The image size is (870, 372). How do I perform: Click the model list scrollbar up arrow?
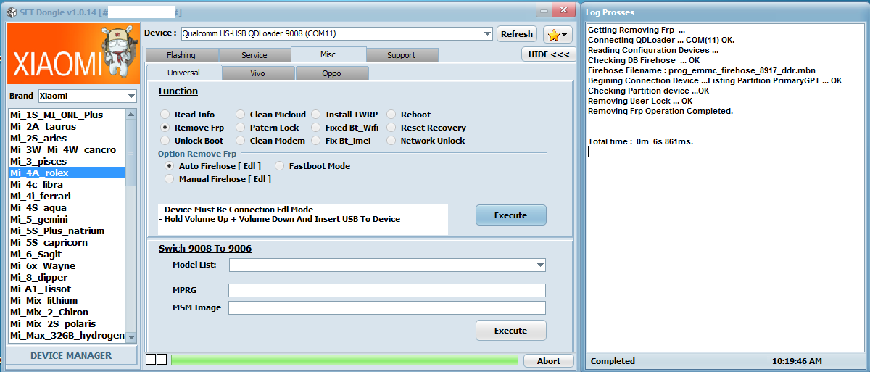point(131,115)
